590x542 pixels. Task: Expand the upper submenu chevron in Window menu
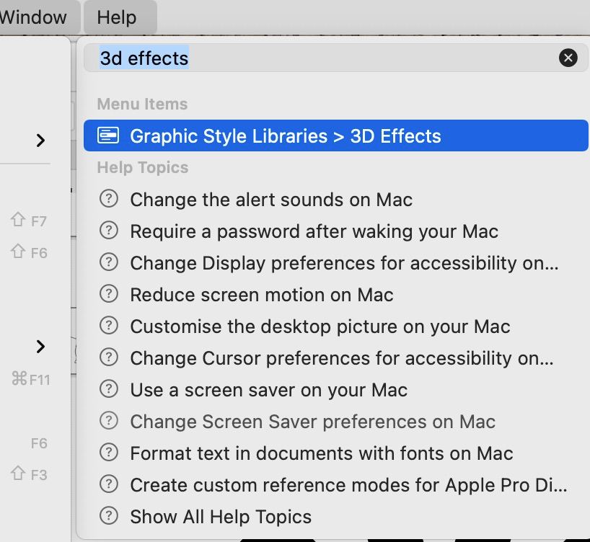(40, 141)
